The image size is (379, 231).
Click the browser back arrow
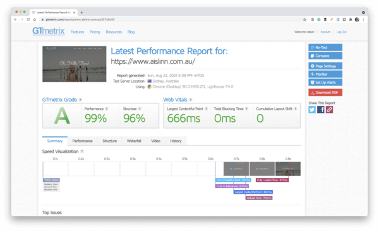pos(16,20)
